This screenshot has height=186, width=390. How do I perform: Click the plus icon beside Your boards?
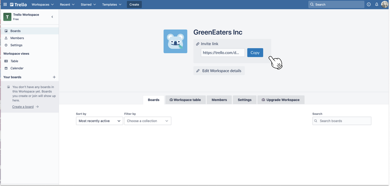pyautogui.click(x=54, y=77)
